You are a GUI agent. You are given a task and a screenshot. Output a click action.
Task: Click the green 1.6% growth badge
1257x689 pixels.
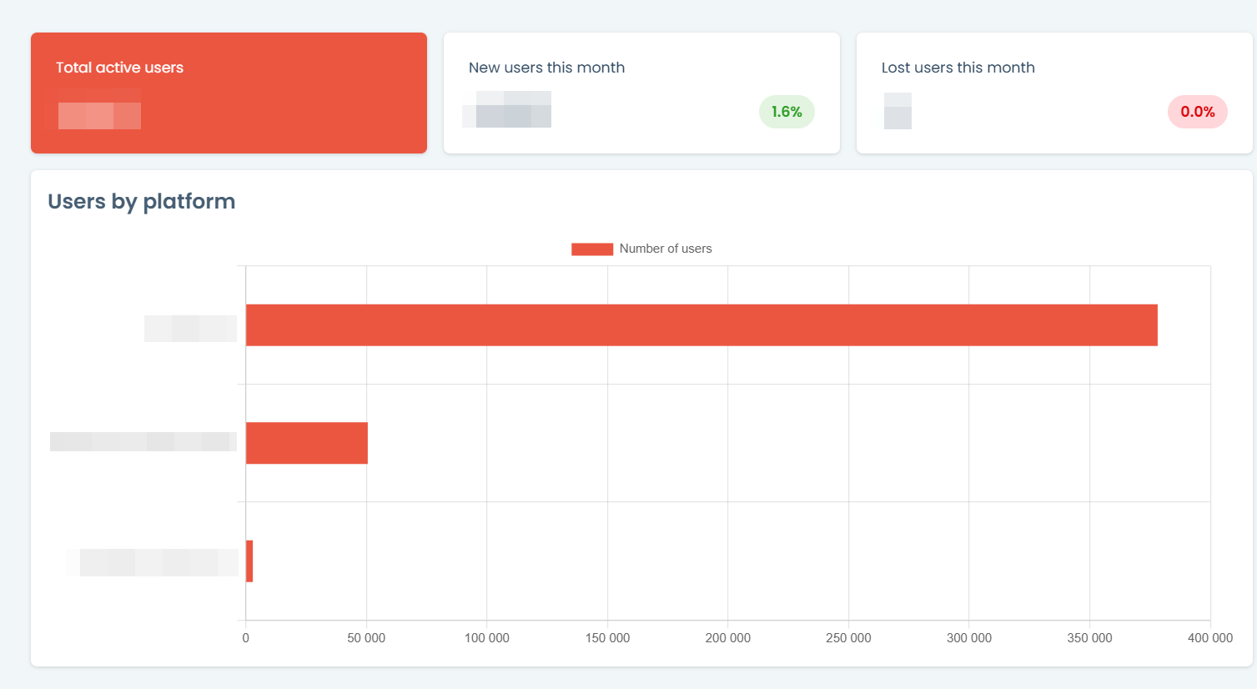786,112
